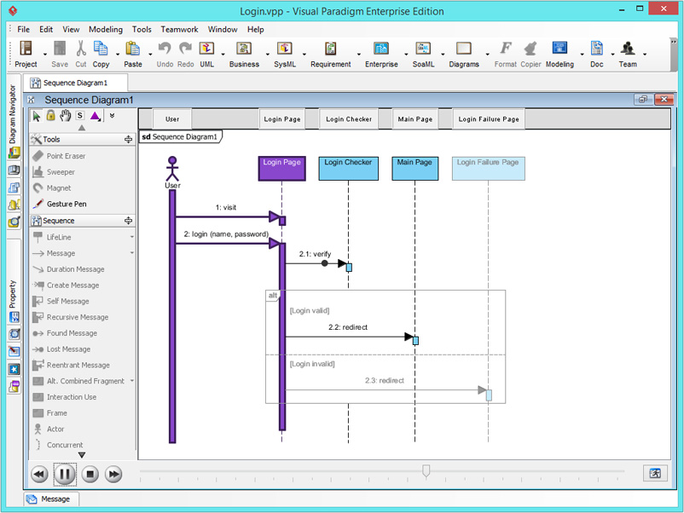Click the Save toolbar icon
The image size is (684, 513).
(60, 48)
